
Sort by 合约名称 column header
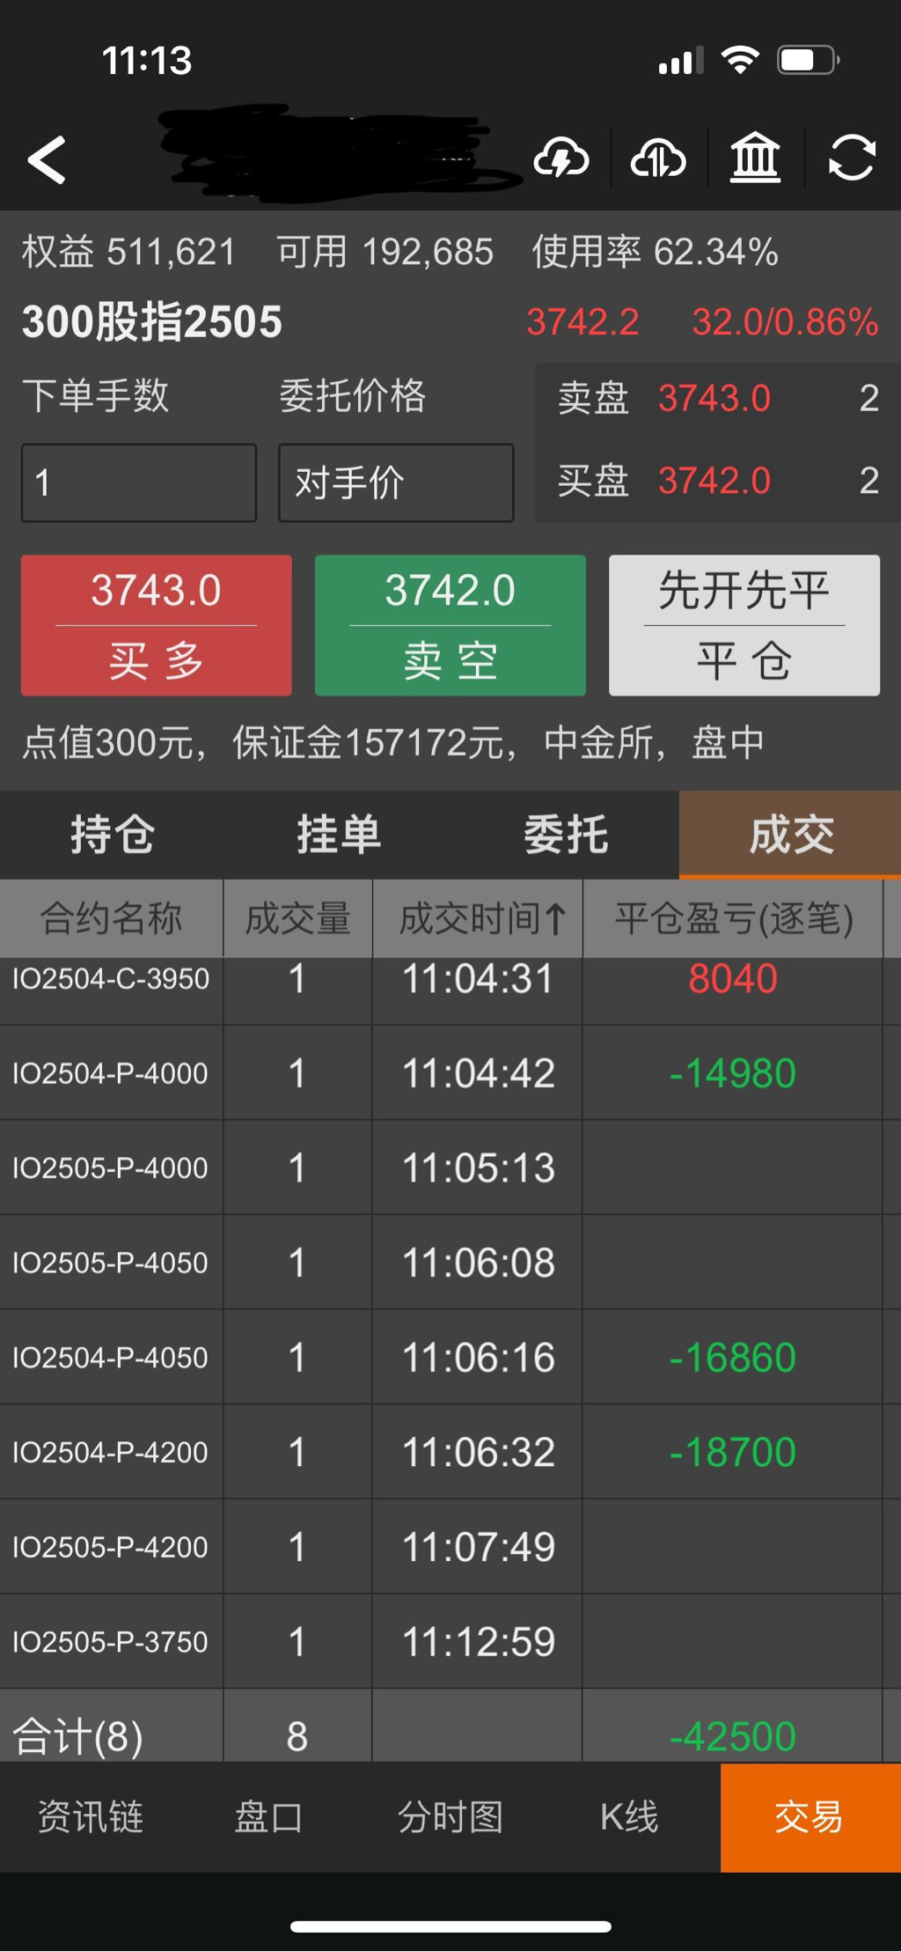pyautogui.click(x=112, y=918)
